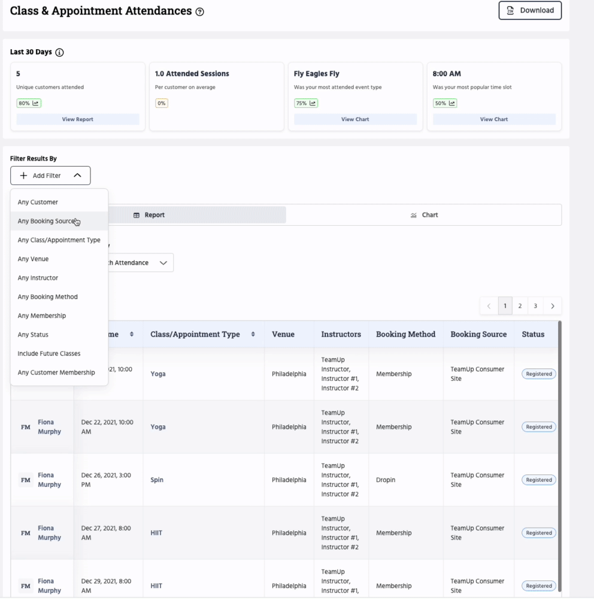
Task: Open the Spin class link on Dec 26
Action: pos(157,480)
